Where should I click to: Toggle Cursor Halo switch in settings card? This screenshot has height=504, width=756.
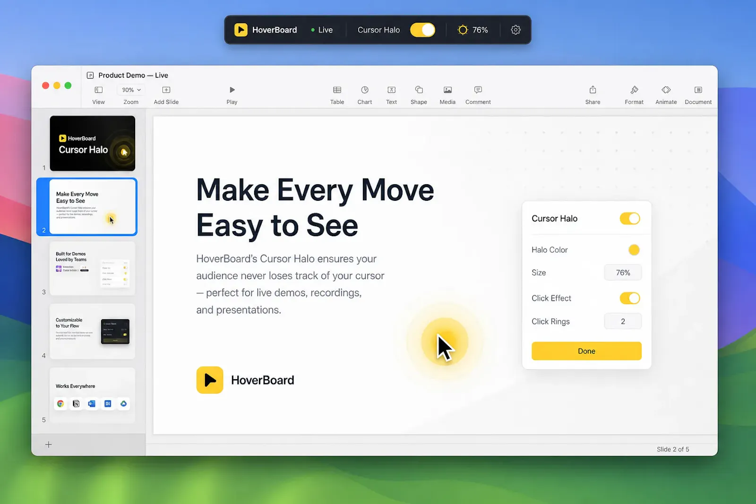tap(630, 218)
